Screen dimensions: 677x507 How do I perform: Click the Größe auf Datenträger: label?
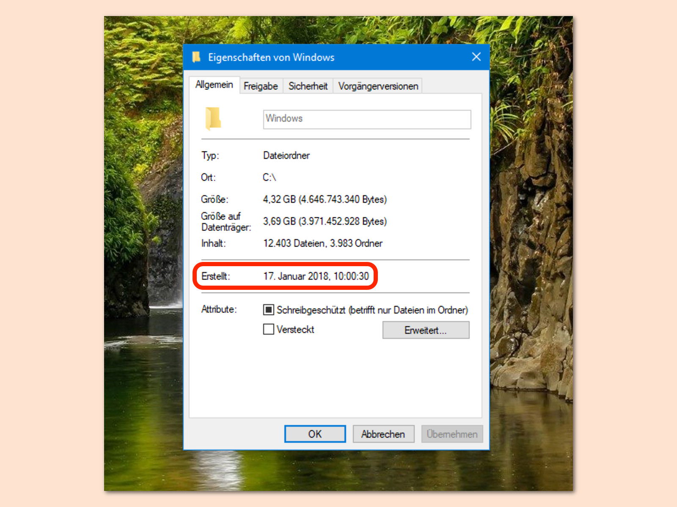point(226,222)
